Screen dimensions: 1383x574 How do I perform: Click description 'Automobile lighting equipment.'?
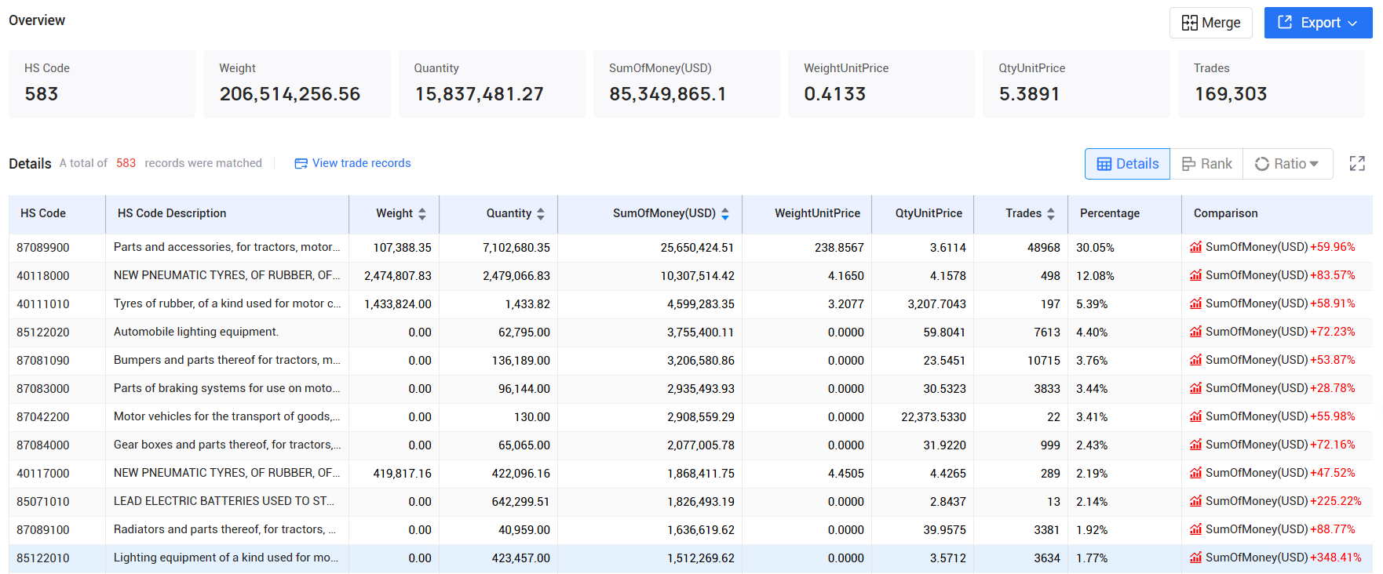point(196,332)
